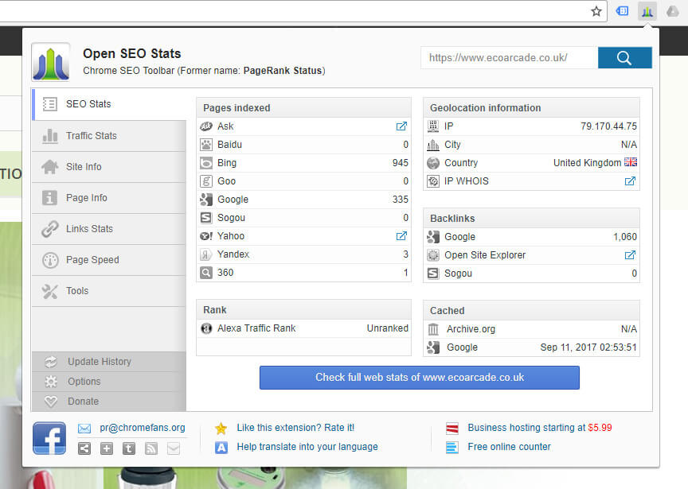Click the plus icon in the footer
Image resolution: width=688 pixels, height=489 pixels.
tap(107, 448)
